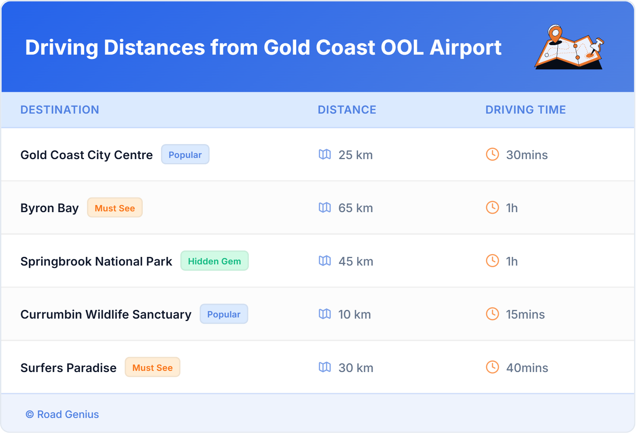Click Must See badge next to Byron Bay
The width and height of the screenshot is (636, 433).
pos(115,208)
